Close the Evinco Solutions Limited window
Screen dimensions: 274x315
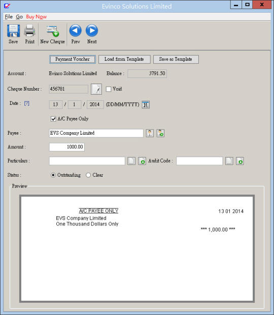coord(262,5)
